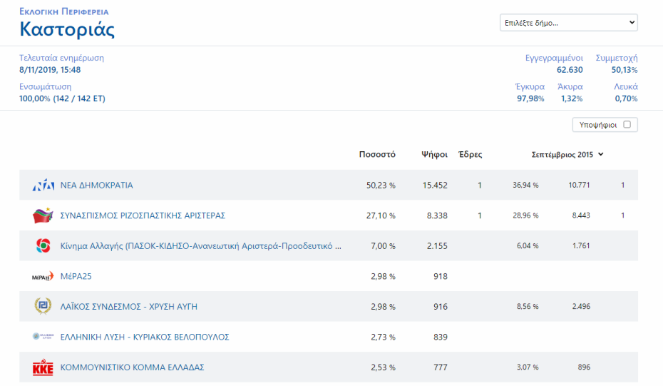Image resolution: width=663 pixels, height=386 pixels.
Task: Click the Elliniki Lysi party logo
Action: click(x=43, y=337)
